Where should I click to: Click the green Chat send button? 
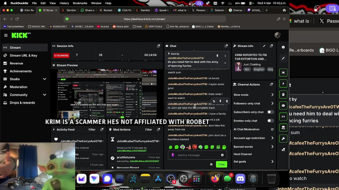(221, 164)
